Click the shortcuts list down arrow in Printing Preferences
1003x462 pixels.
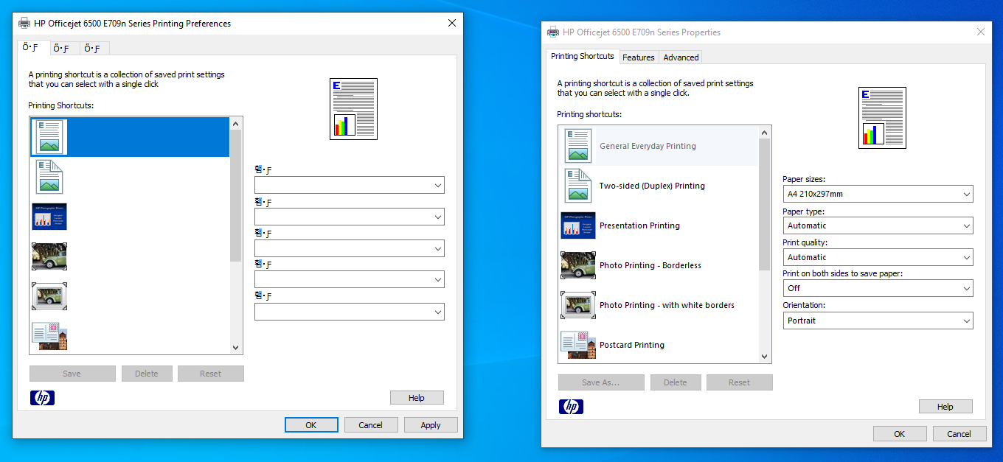point(236,348)
